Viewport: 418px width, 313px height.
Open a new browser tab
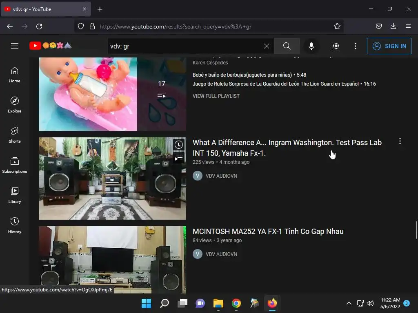pyautogui.click(x=100, y=9)
